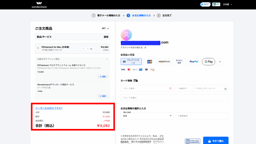Click the 今すぐ購入 button

pyautogui.click(x=216, y=140)
